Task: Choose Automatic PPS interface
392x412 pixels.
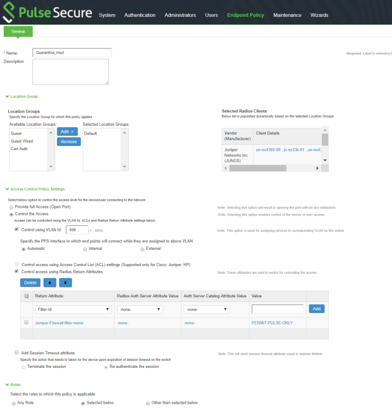Action: click(x=23, y=249)
